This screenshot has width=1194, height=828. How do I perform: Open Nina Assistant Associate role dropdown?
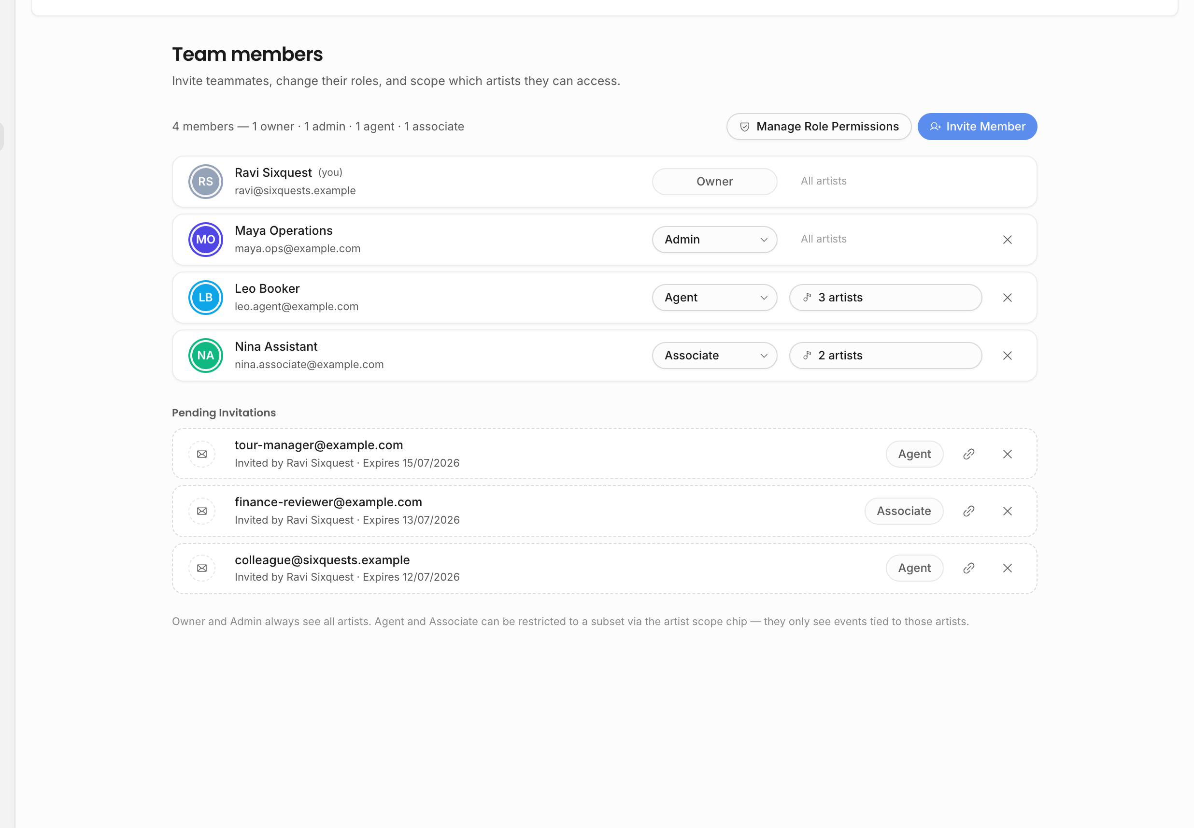point(714,356)
